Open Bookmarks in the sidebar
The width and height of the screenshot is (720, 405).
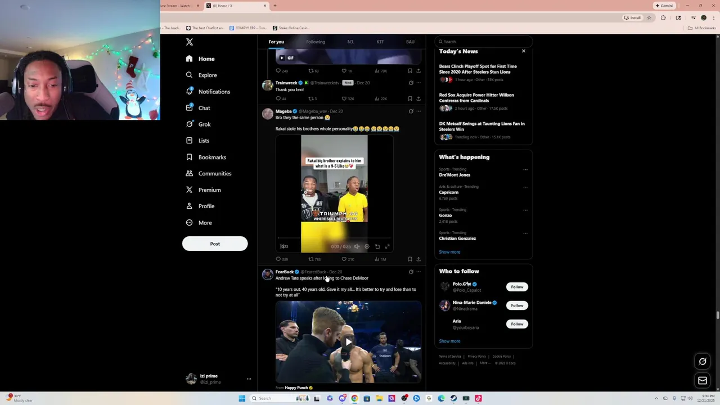click(x=206, y=157)
